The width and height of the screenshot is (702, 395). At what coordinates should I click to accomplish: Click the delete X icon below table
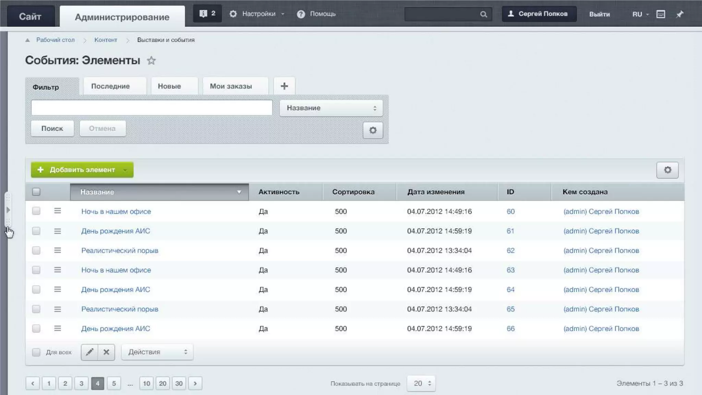coord(106,352)
